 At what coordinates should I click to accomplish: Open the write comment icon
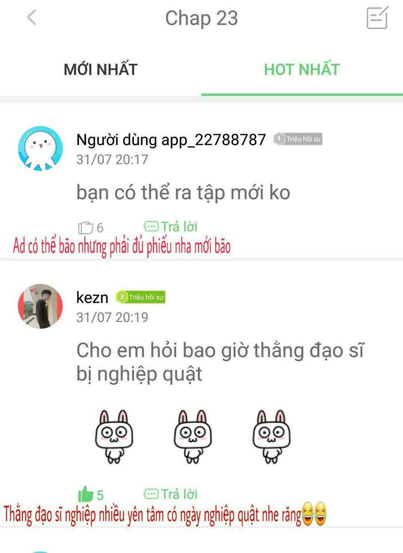pos(377,17)
